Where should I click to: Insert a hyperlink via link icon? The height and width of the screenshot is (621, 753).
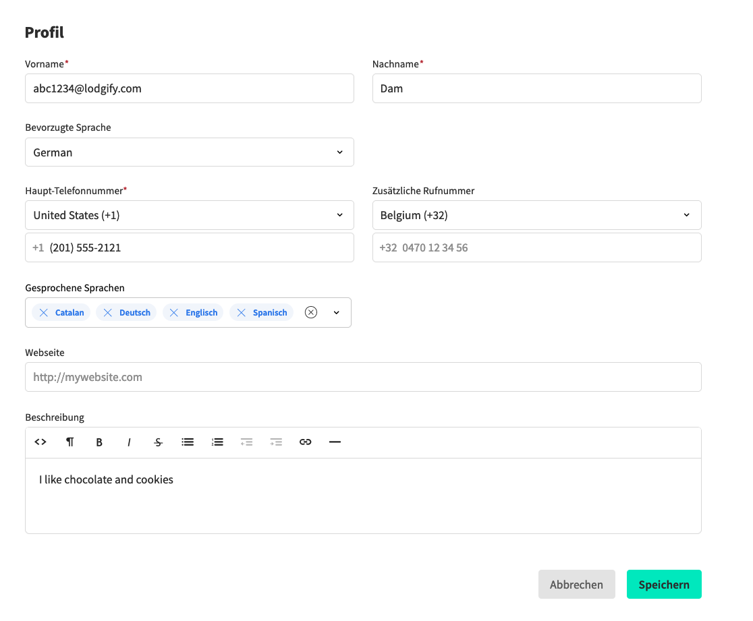306,442
